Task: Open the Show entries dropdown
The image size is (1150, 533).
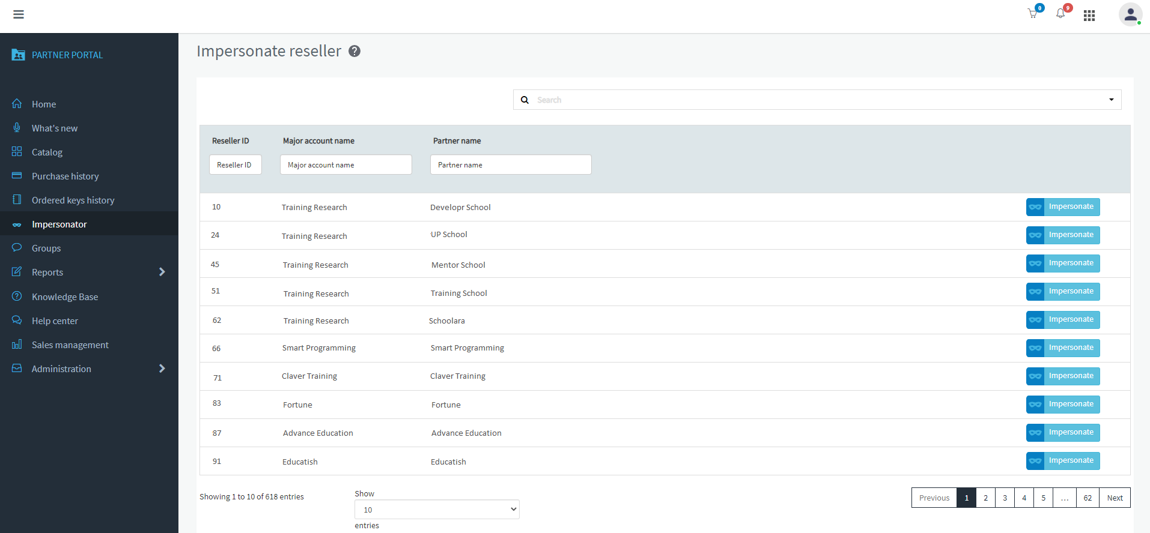Action: [437, 510]
